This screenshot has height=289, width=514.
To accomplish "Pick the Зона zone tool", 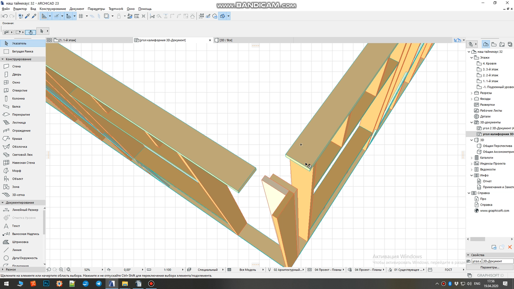I will click(x=23, y=187).
